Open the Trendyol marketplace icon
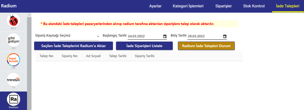Viewport: 304px width, 110px height. 14,80
